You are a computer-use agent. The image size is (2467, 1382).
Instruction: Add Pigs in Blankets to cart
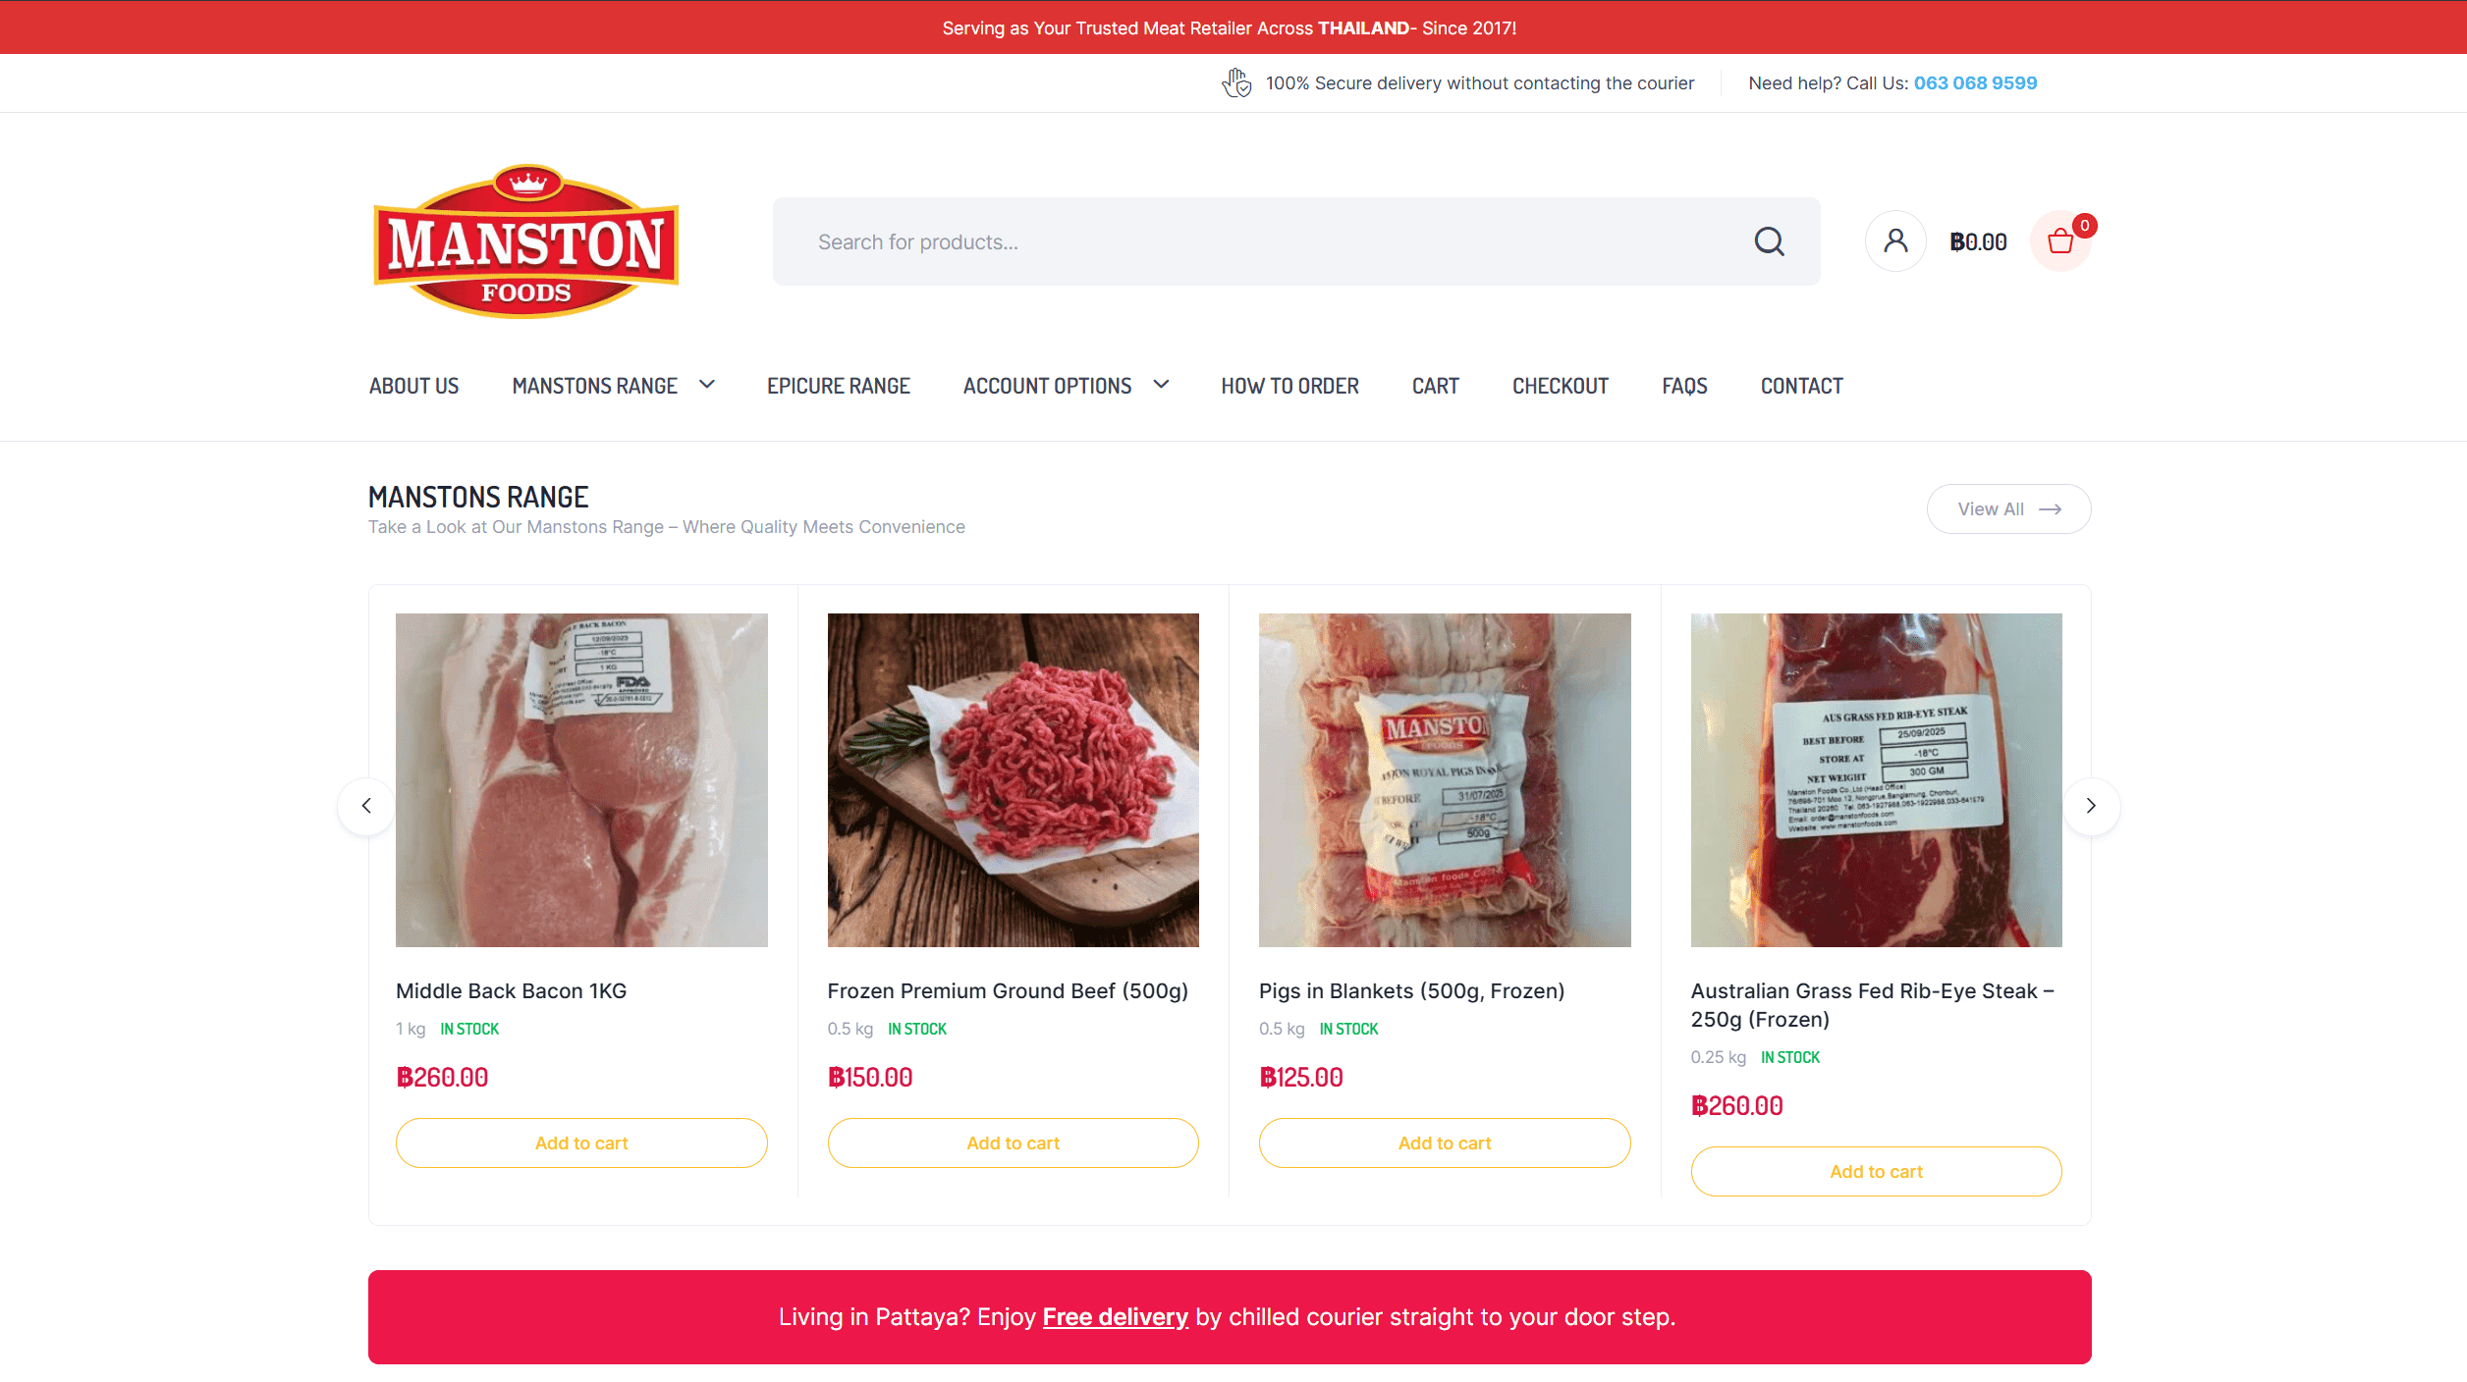click(1445, 1143)
